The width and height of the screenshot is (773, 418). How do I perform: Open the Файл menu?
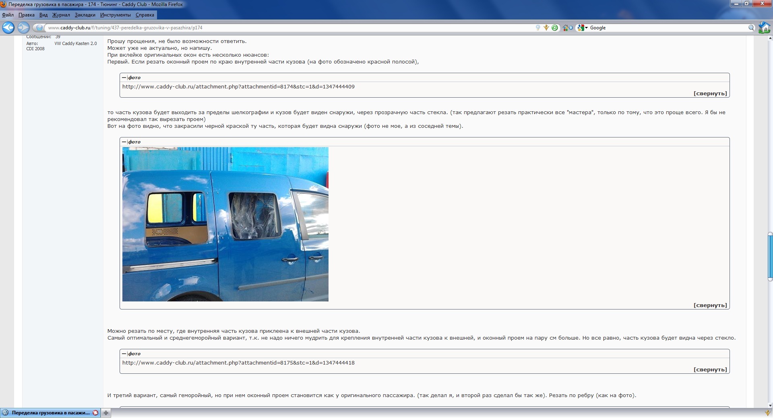point(8,15)
